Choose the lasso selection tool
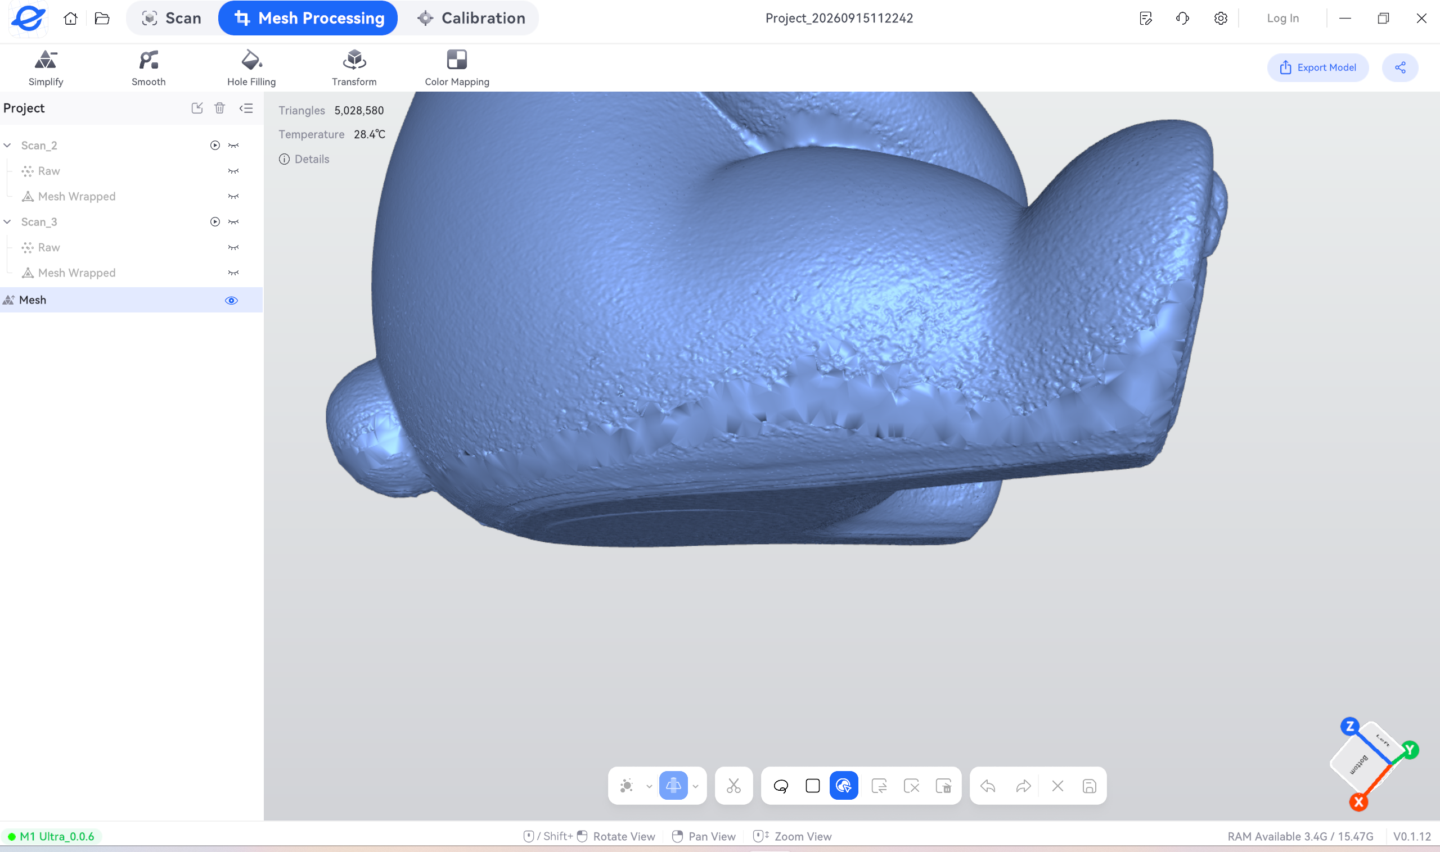 pyautogui.click(x=780, y=785)
